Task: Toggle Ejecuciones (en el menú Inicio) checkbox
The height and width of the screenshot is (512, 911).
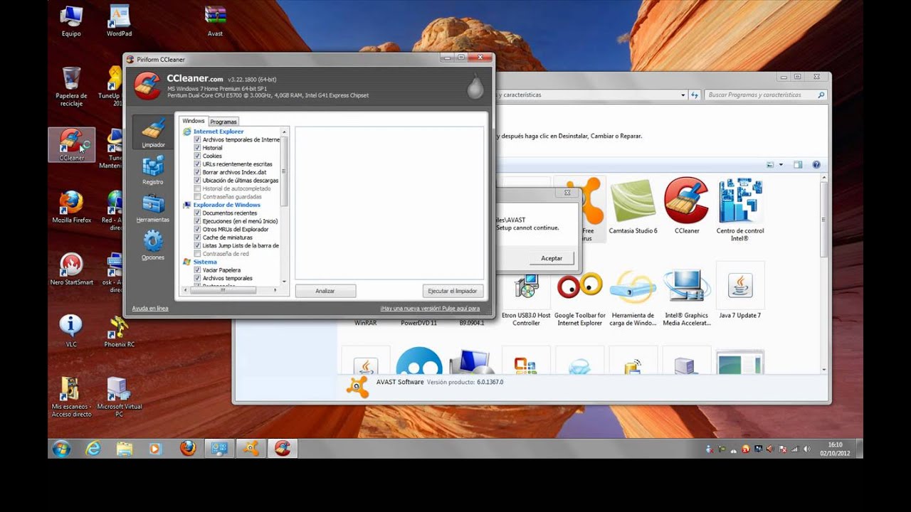Action: tap(197, 221)
